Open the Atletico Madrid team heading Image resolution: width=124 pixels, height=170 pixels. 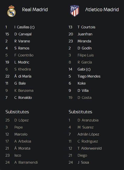102,9
